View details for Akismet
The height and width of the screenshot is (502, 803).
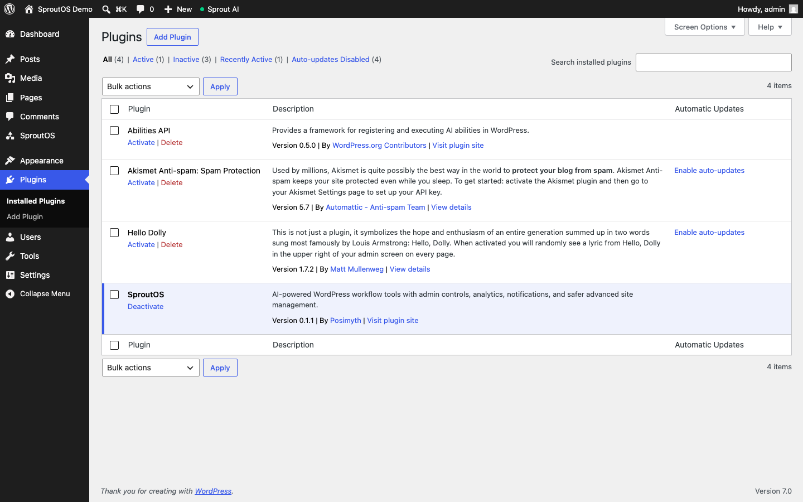coord(451,207)
